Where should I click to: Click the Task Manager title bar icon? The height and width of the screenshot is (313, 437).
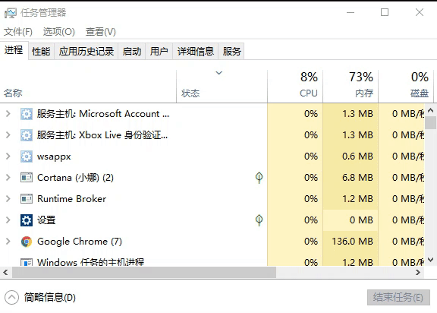coord(11,13)
